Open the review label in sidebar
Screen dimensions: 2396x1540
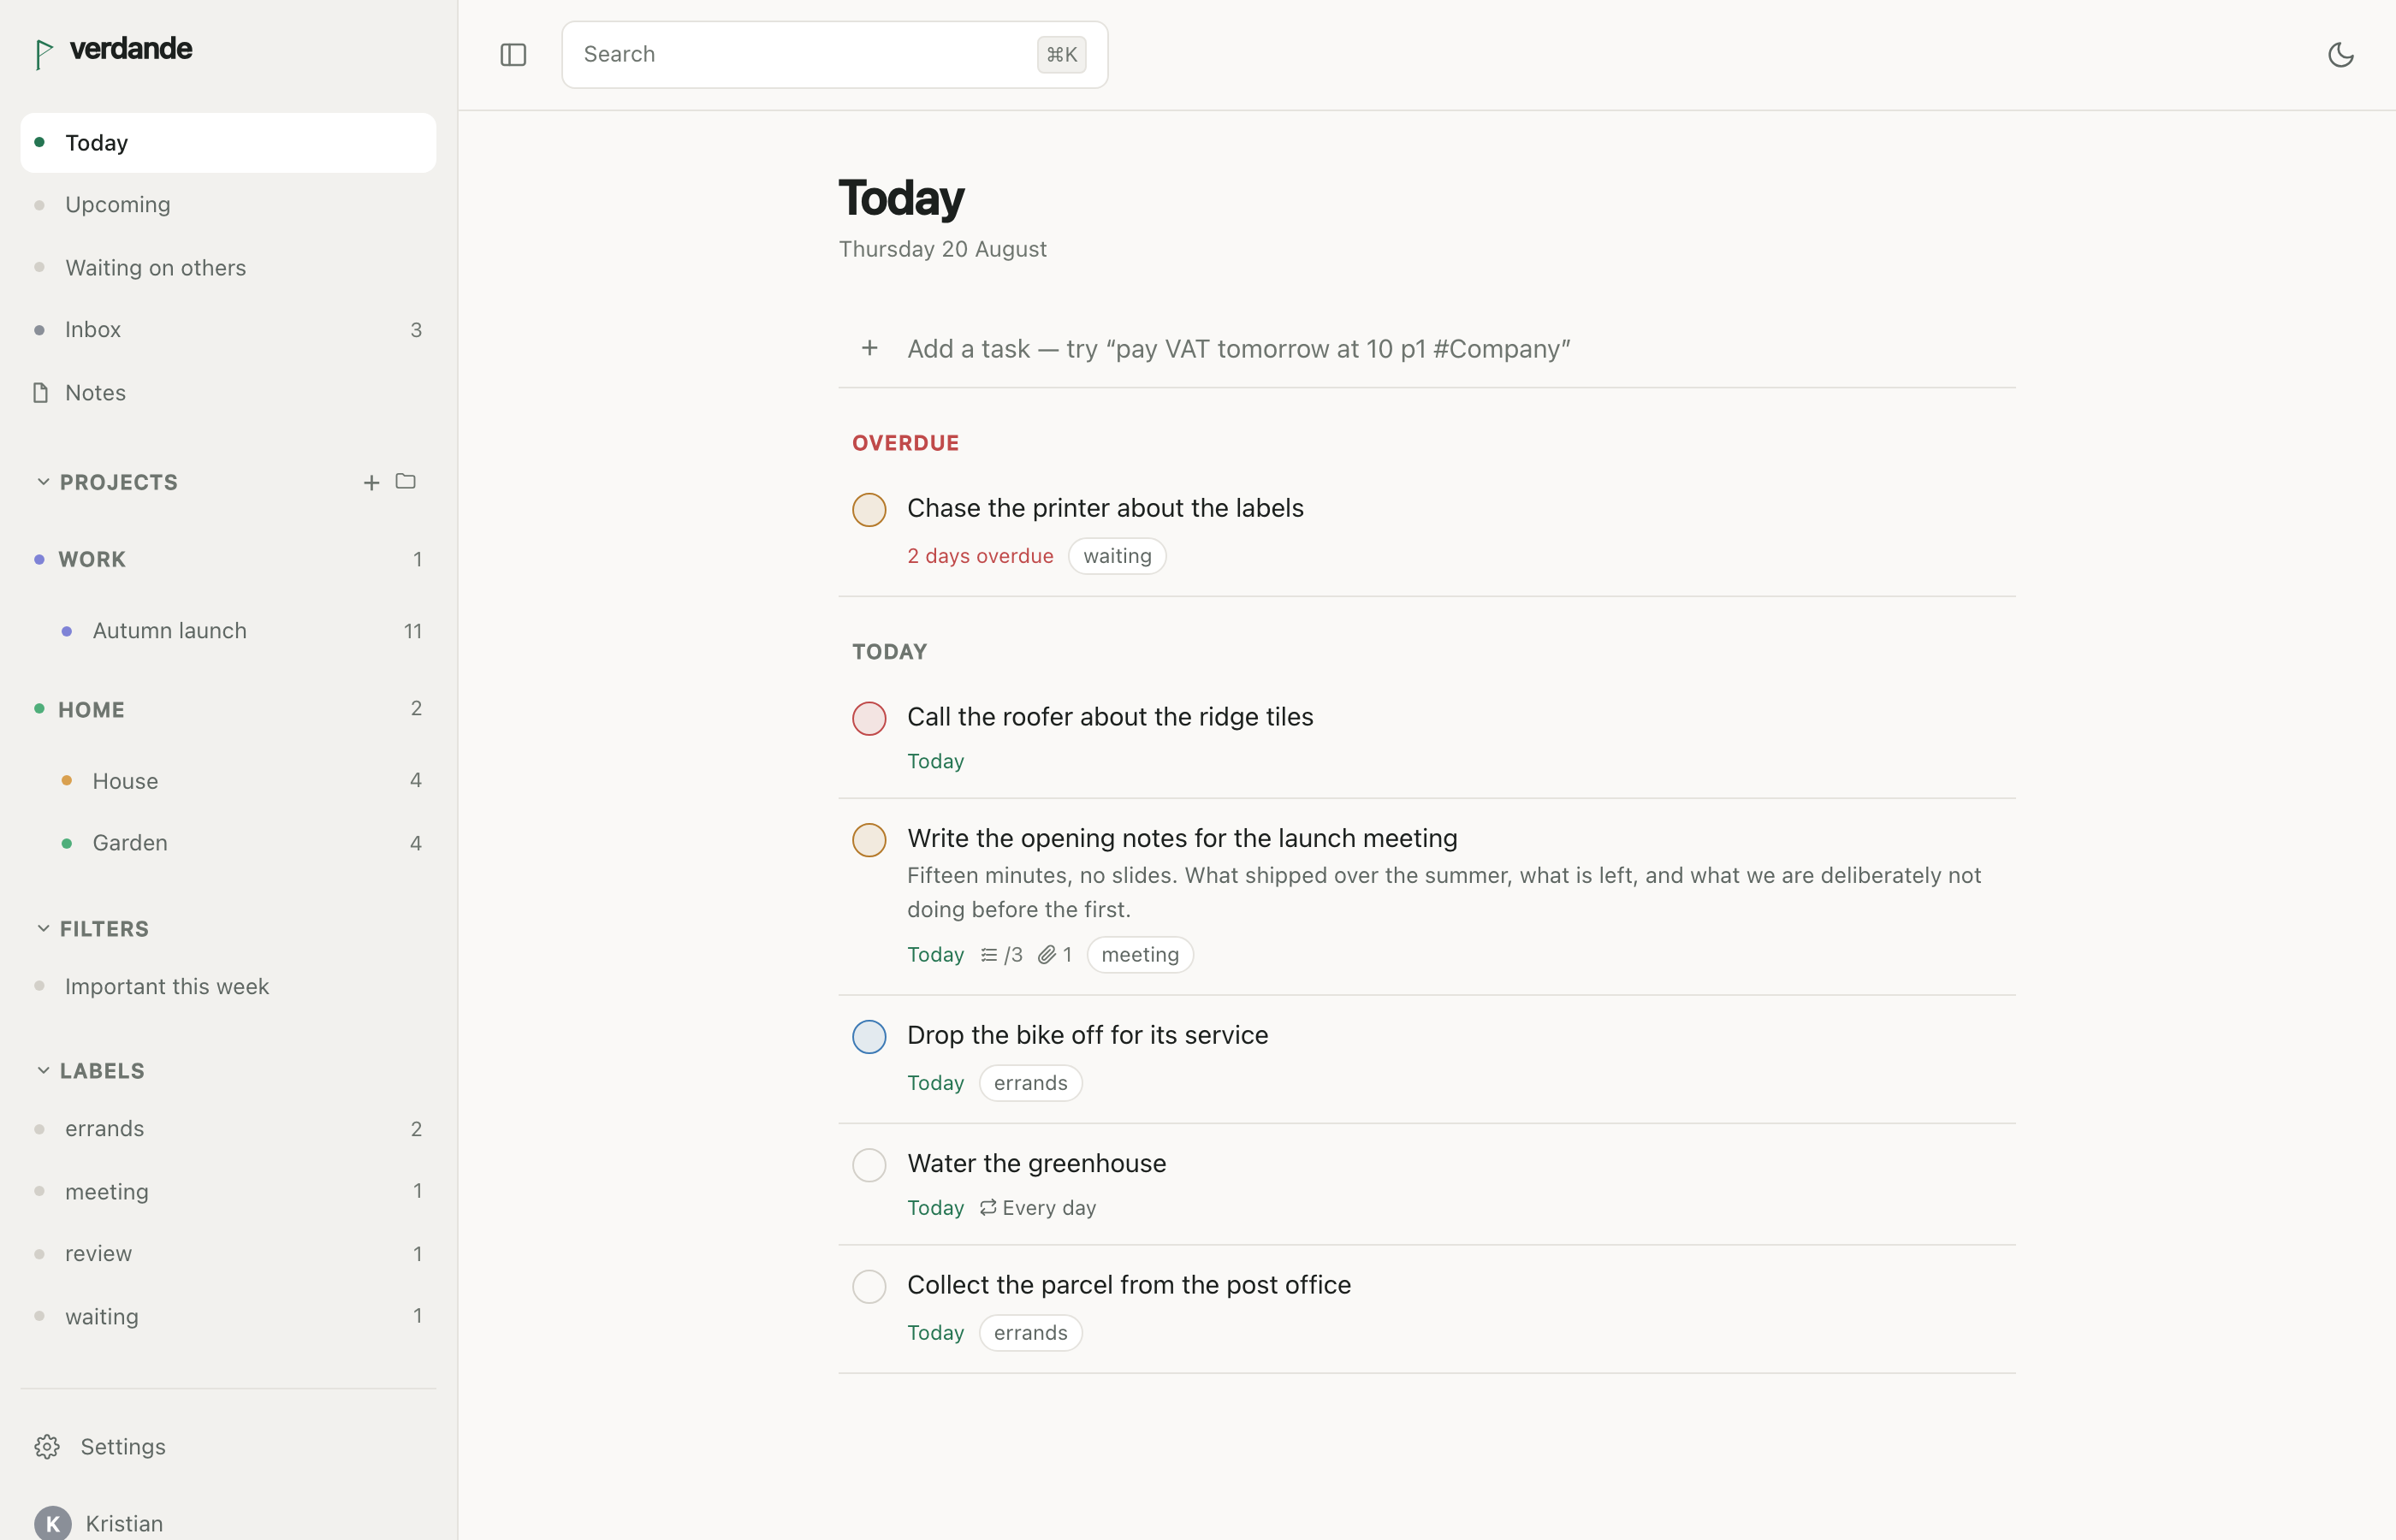coord(228,1254)
